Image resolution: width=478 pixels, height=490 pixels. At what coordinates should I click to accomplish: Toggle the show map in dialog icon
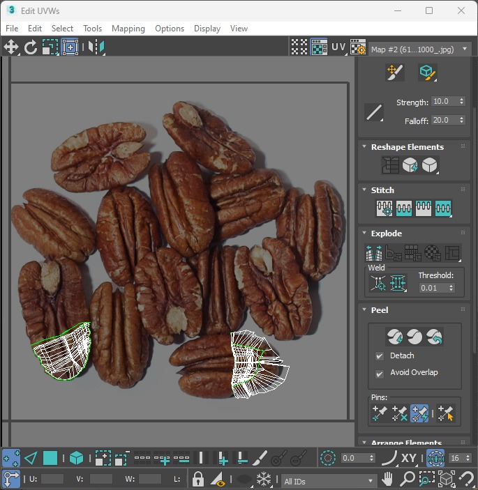point(319,47)
